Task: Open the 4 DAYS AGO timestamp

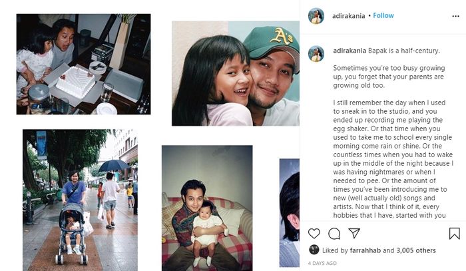Action: [322, 263]
